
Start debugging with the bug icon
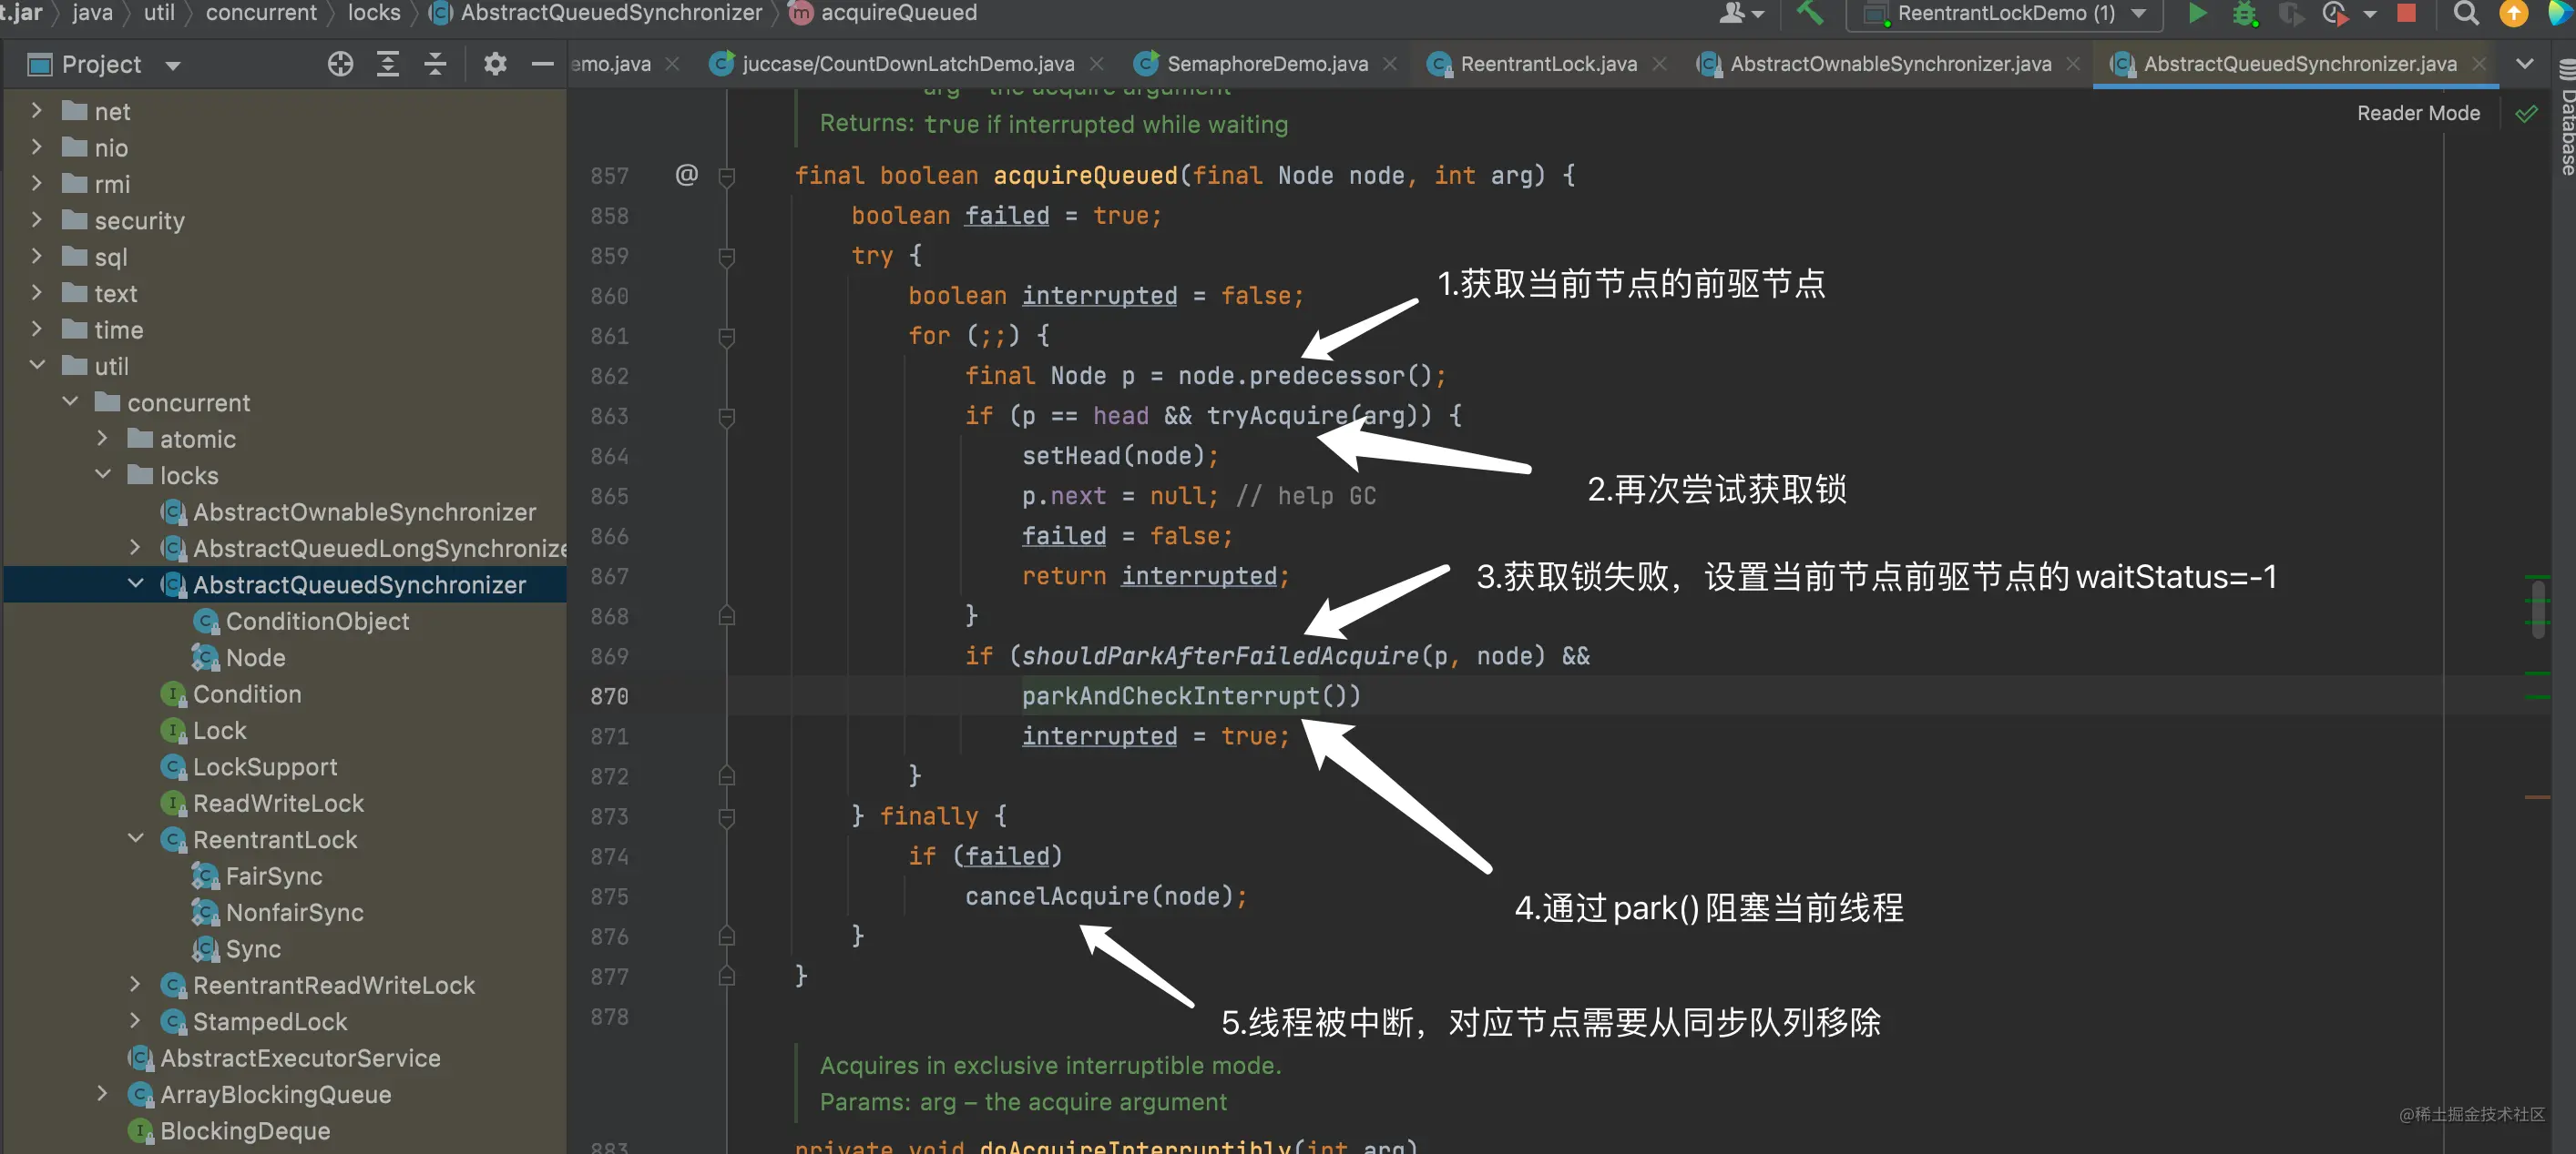2245,13
